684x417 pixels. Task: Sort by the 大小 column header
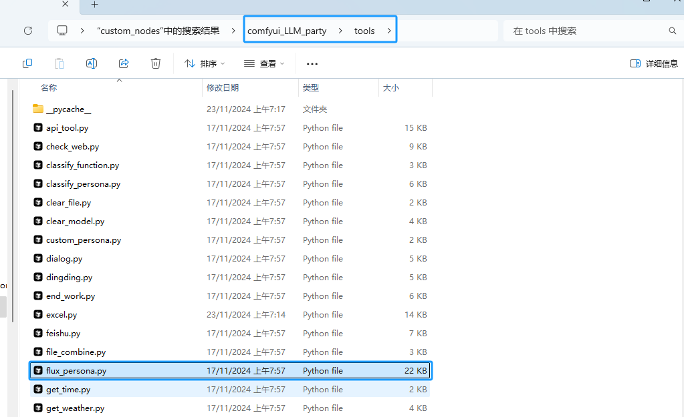391,87
